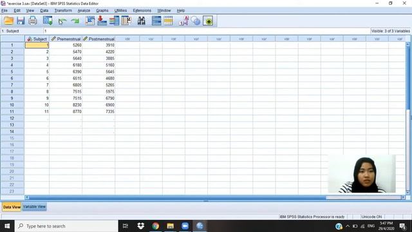
Task: Click Postmenstrual cell with 7335
Action: coord(98,111)
